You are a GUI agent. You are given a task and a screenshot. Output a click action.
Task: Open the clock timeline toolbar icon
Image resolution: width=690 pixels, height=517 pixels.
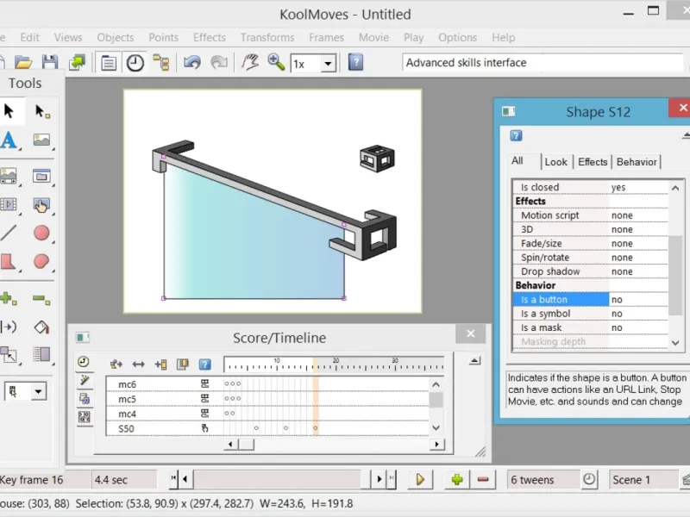point(135,63)
